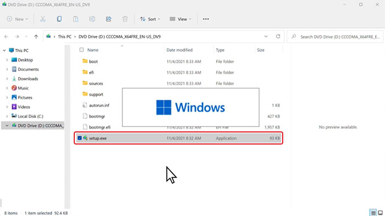Open recent locations dropdown arrow
This screenshot has height=216, width=385.
point(26,37)
